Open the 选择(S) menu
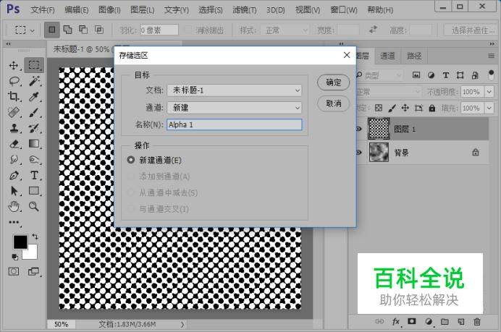 [210, 10]
